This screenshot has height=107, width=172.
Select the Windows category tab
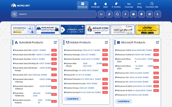(83, 5)
